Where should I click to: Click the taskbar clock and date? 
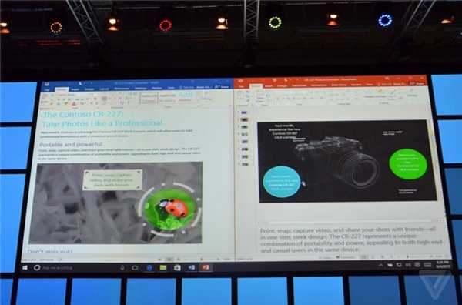(444, 264)
